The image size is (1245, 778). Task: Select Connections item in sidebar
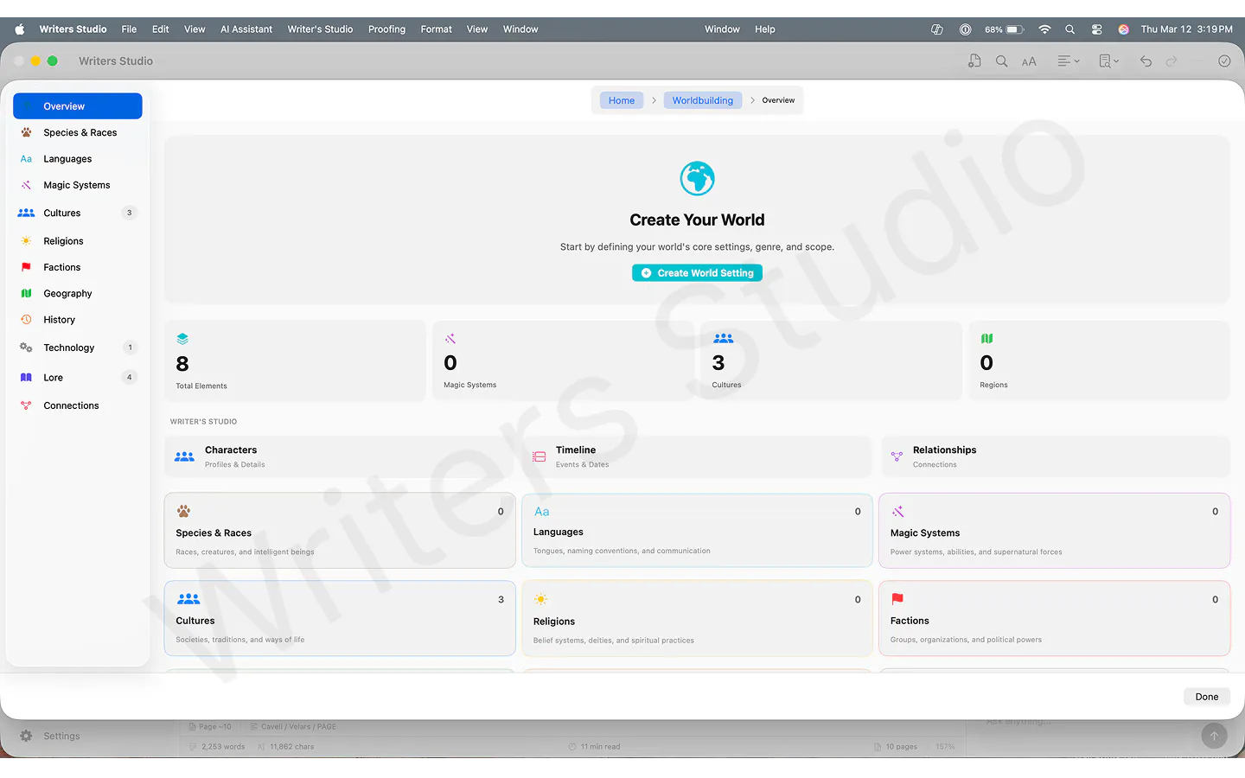coord(78,405)
